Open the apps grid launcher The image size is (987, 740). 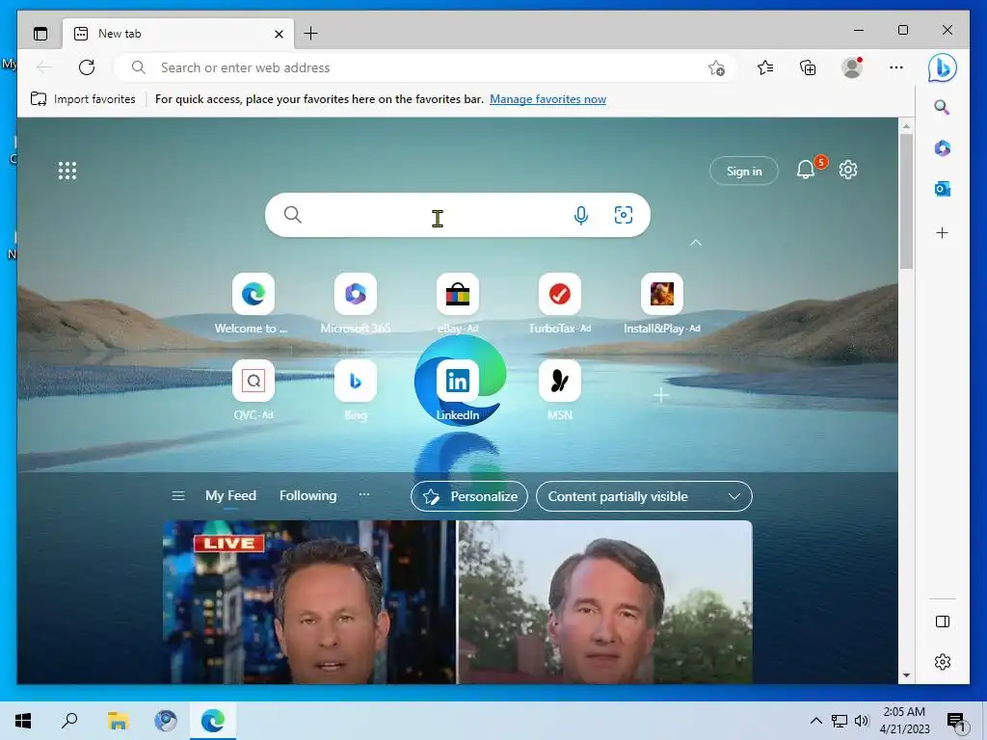coord(67,171)
